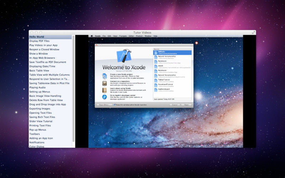285x178 pixels.
Task: Click the Open button in Xcode welcome
Action: click(x=186, y=105)
